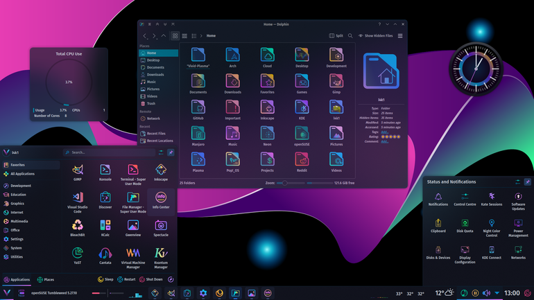Toggle Show Hidden Files in Dolphin
Image resolution: width=534 pixels, height=300 pixels.
375,36
